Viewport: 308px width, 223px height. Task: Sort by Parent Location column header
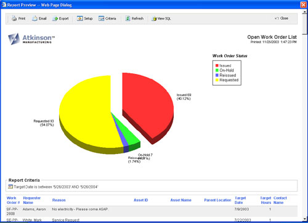pyautogui.click(x=217, y=200)
